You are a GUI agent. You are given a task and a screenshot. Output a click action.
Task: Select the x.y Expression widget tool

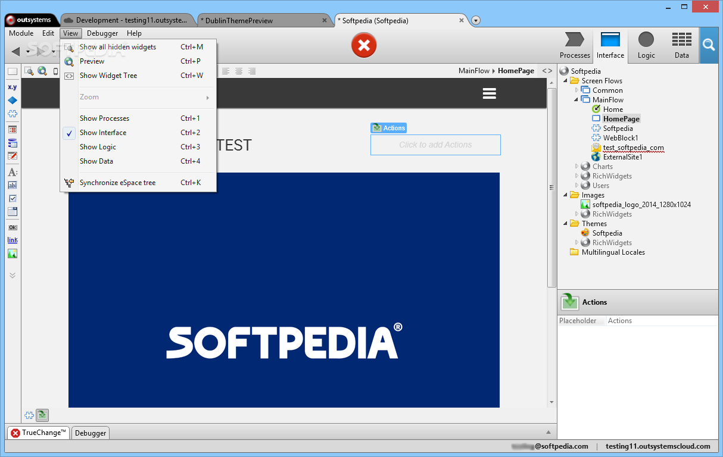coord(12,87)
